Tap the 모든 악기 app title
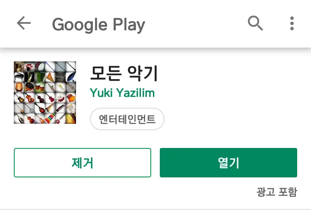Image resolution: width=311 pixels, height=212 pixels. click(124, 73)
